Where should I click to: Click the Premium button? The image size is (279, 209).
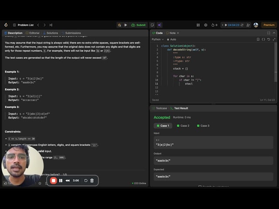tap(269, 25)
